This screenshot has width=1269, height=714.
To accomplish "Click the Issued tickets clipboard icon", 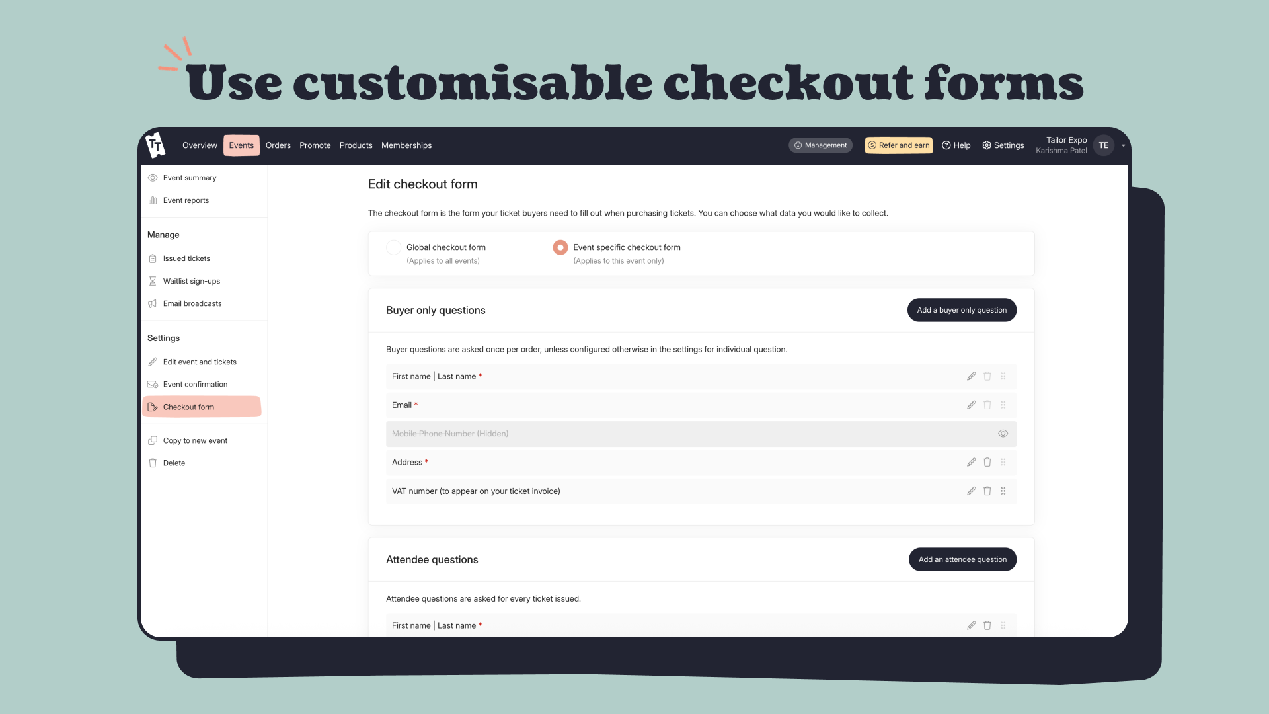I will pos(153,258).
